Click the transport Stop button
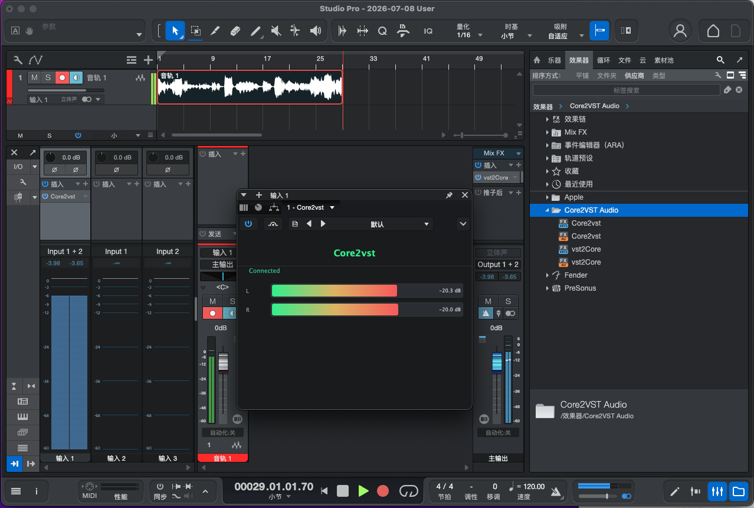Screen dimensions: 754x508 point(343,491)
